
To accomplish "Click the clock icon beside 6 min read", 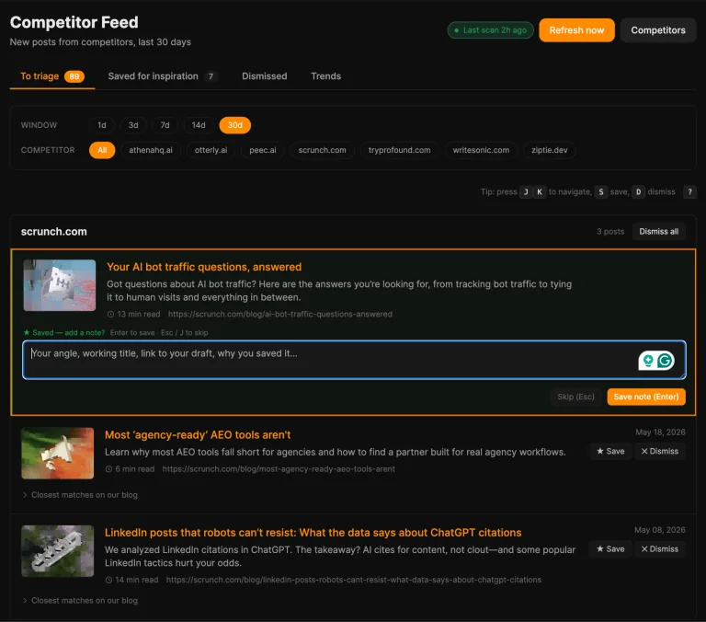I will tap(108, 469).
